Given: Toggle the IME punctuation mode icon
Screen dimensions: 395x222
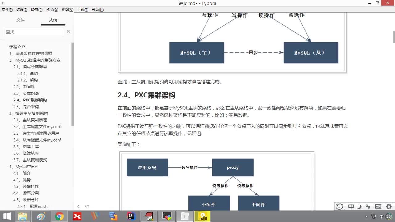Looking at the screenshot, I should click(x=368, y=207).
